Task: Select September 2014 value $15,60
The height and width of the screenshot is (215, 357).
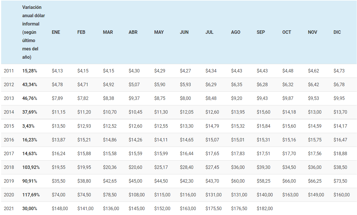Action: tap(263, 112)
